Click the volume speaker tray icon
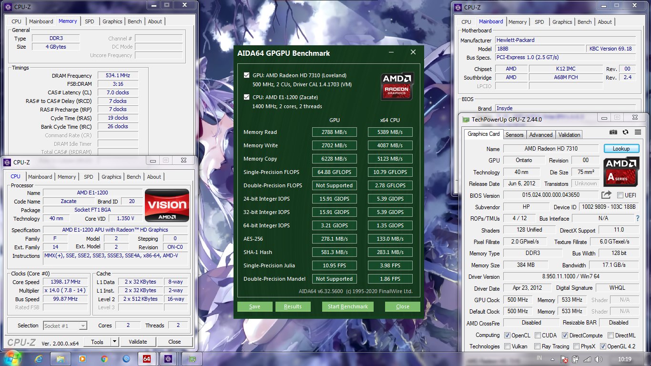This screenshot has width=651, height=366. (599, 359)
